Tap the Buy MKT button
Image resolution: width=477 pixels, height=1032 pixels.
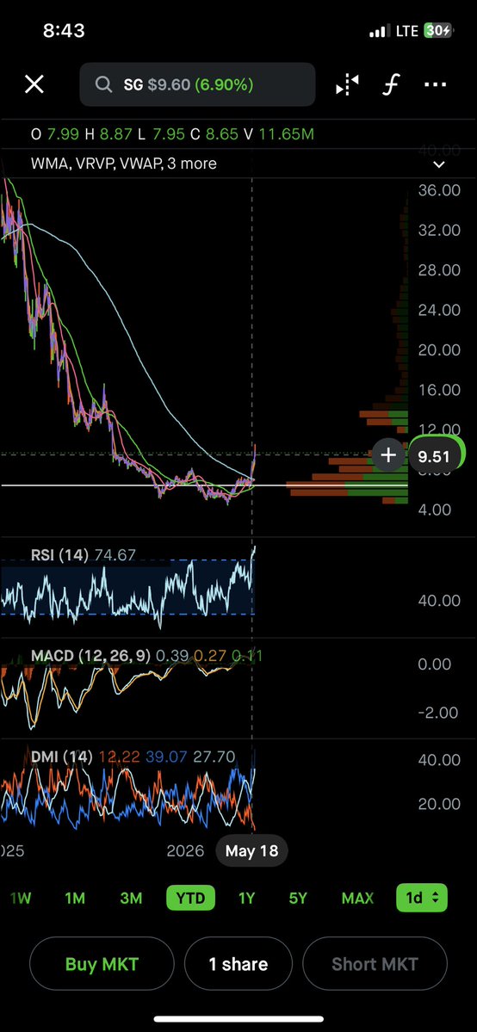(x=102, y=964)
